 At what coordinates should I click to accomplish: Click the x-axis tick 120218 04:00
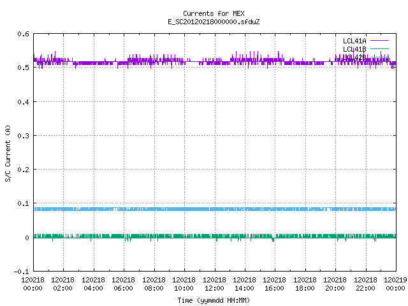click(x=93, y=284)
